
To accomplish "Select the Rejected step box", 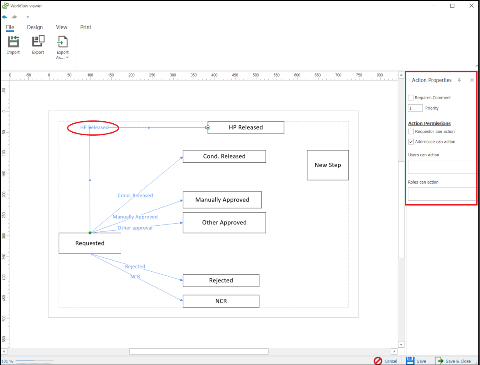I will 221,280.
